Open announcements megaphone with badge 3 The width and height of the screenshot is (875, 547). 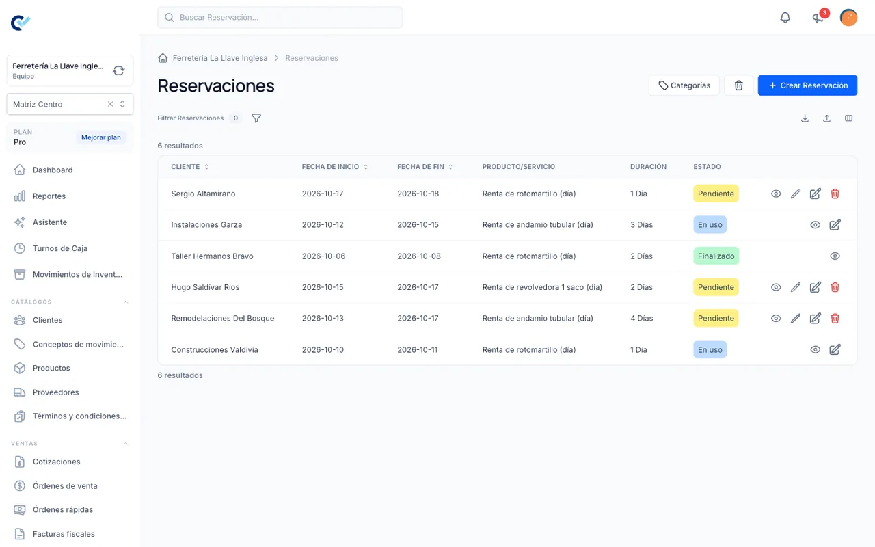(818, 18)
